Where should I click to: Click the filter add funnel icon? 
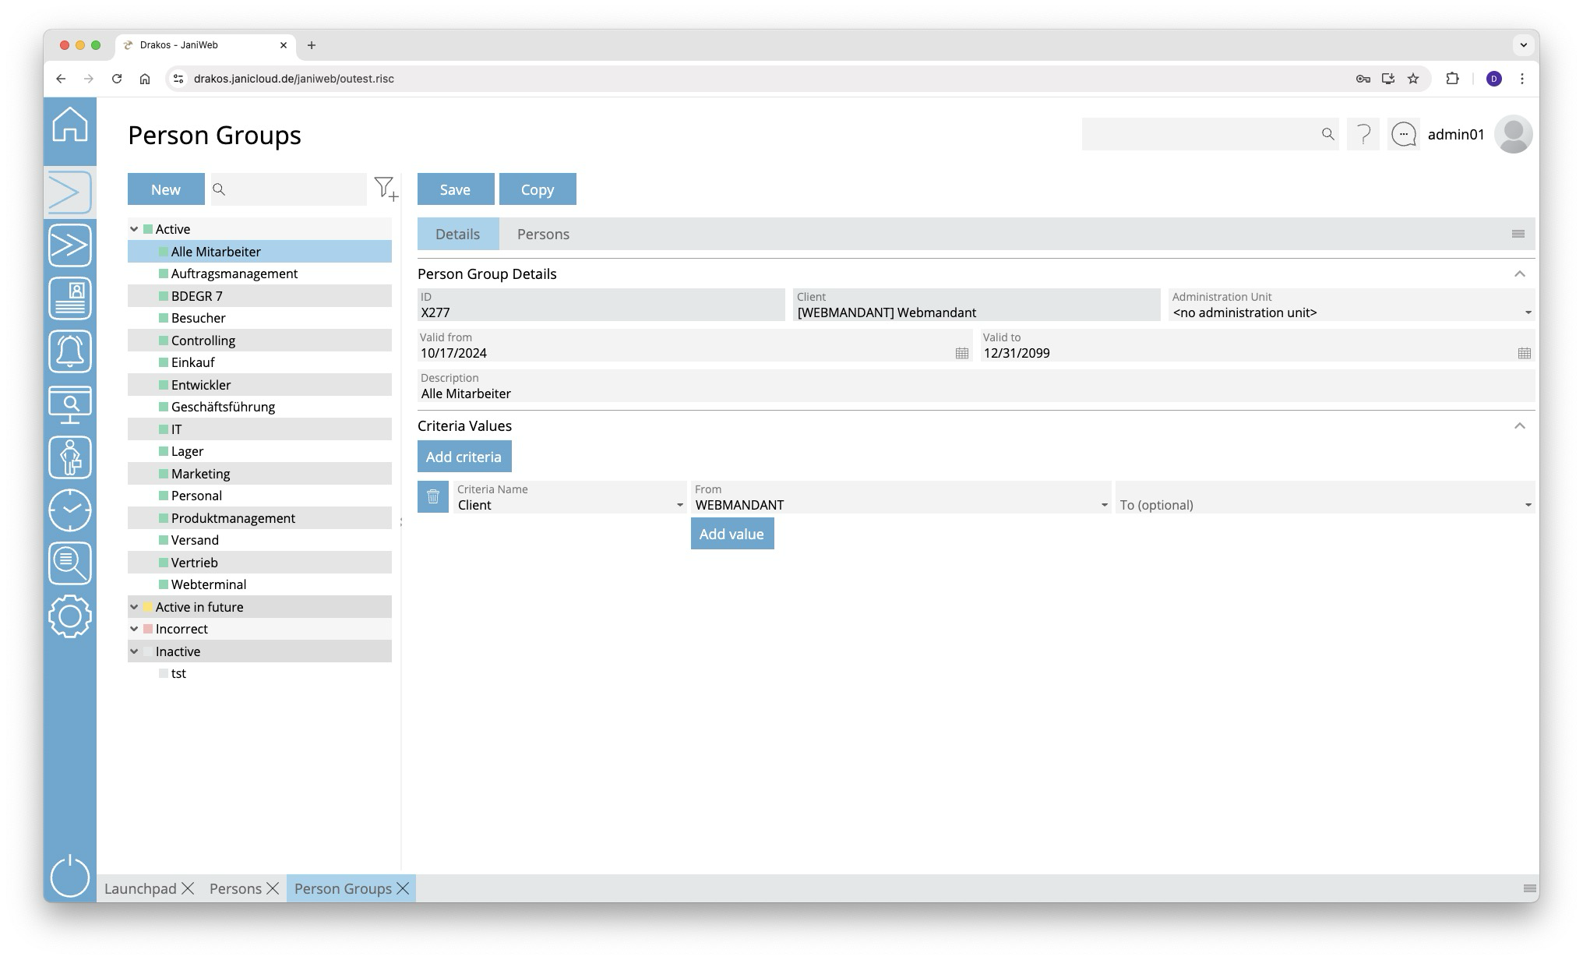tap(386, 189)
